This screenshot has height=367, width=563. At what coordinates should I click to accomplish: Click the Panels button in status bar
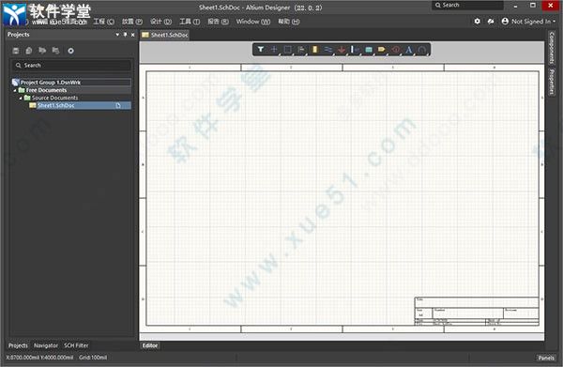[x=546, y=358]
